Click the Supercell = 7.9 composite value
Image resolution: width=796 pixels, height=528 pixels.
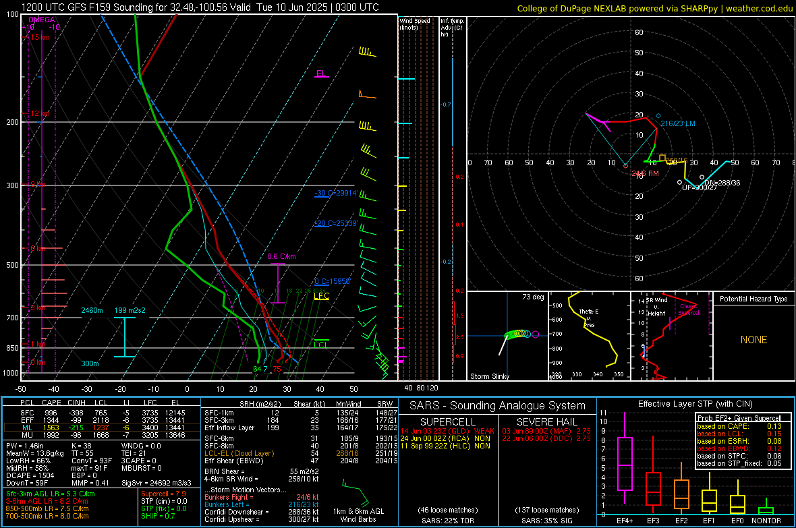(163, 494)
